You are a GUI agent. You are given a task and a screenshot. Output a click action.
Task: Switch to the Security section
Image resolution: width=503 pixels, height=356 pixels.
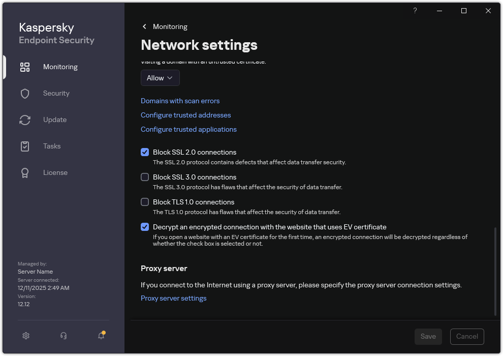(56, 93)
